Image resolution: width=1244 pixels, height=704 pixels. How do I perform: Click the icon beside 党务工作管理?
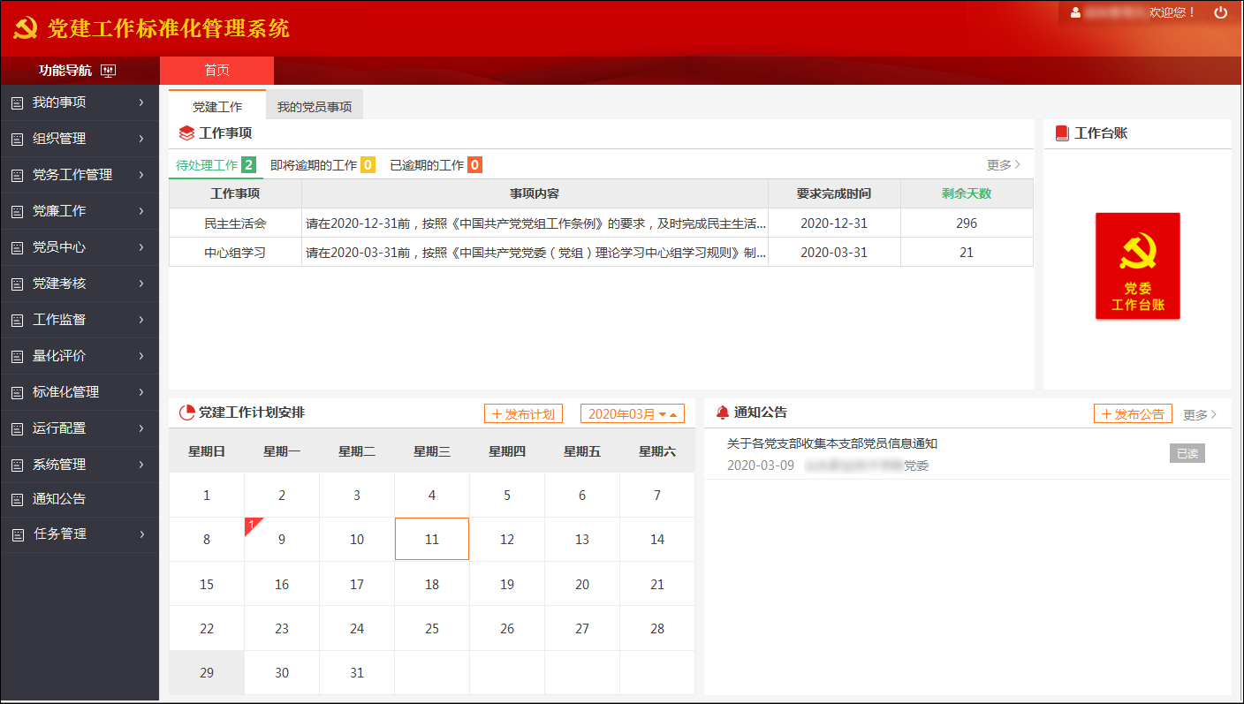coord(17,176)
